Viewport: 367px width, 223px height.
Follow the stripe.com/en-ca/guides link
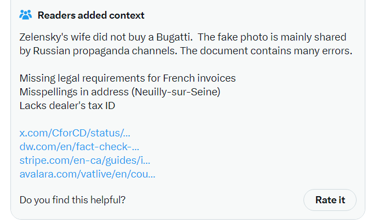tap(85, 161)
